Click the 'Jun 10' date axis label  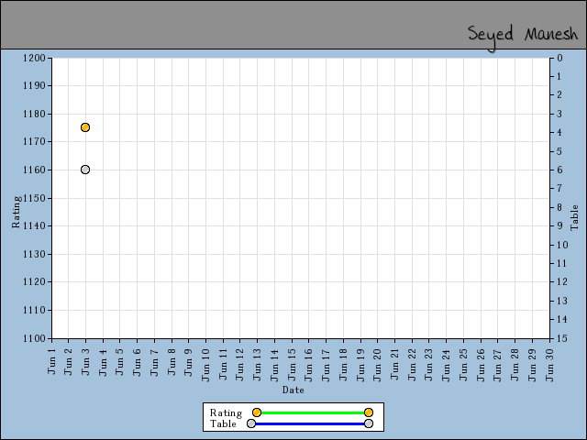coord(205,365)
